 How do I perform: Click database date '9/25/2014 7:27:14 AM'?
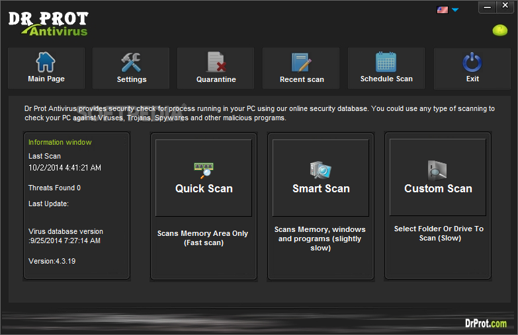tap(64, 241)
